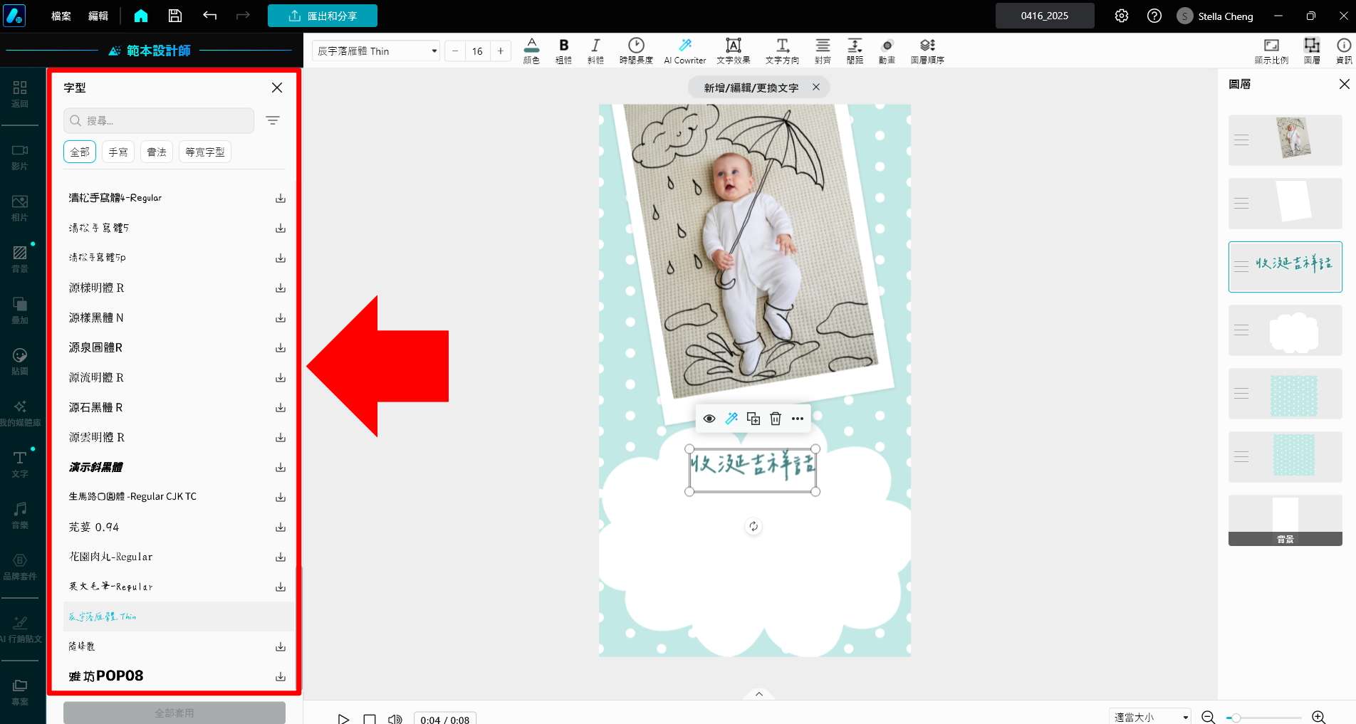Zoom out with magnifier minus icon
The height and width of the screenshot is (724, 1356).
(x=1209, y=718)
